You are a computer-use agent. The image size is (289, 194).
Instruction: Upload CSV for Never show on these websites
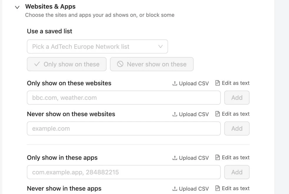click(x=191, y=114)
